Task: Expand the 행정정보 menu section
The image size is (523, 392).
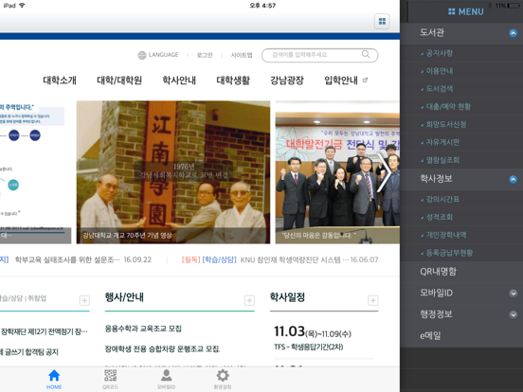Action: (513, 314)
